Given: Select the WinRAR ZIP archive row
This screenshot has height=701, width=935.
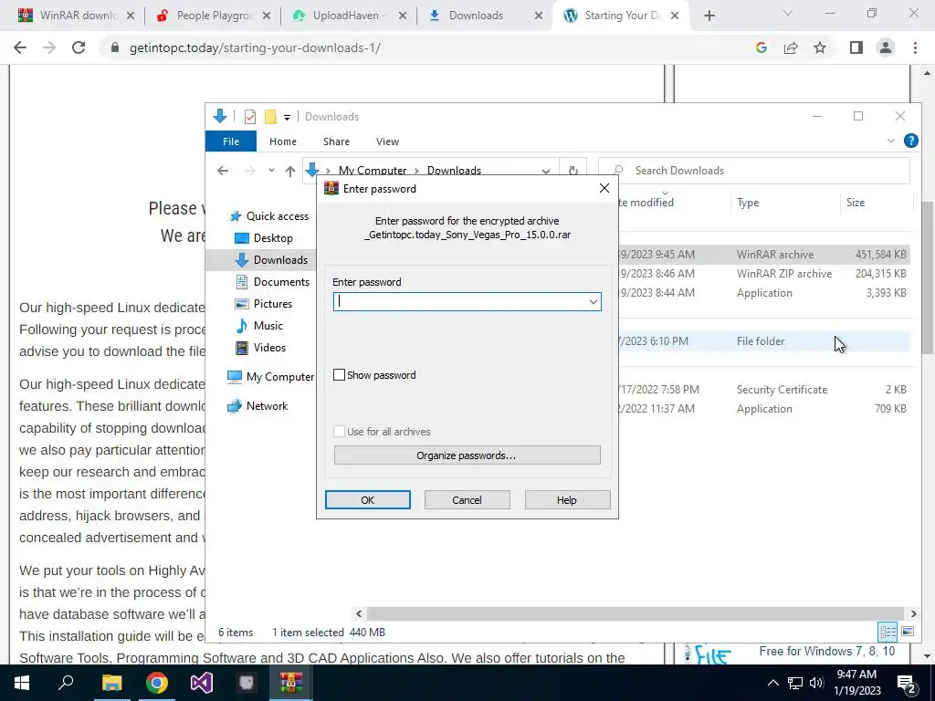Looking at the screenshot, I should coord(762,274).
